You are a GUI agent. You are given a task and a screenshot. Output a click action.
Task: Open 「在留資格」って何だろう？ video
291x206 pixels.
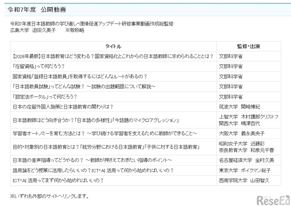pos(39,66)
